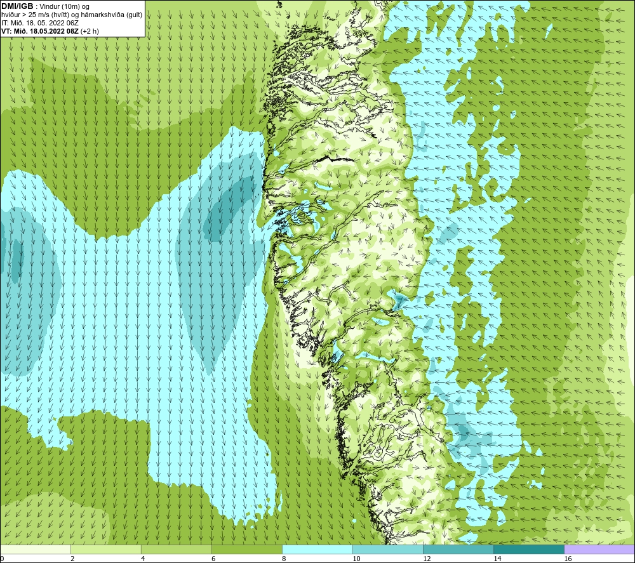This screenshot has height=563, width=635.
Task: Click the legend scale value 8
Action: (x=284, y=559)
